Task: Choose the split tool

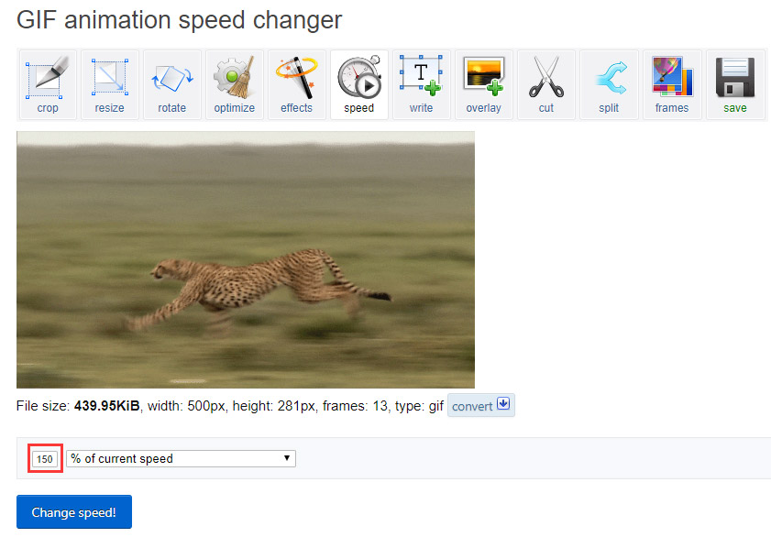Action: click(x=609, y=85)
